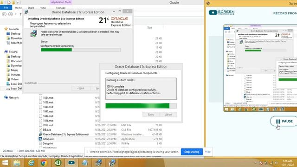Open the first installer taskbar icon
The width and height of the screenshot is (297, 167).
coord(98,163)
